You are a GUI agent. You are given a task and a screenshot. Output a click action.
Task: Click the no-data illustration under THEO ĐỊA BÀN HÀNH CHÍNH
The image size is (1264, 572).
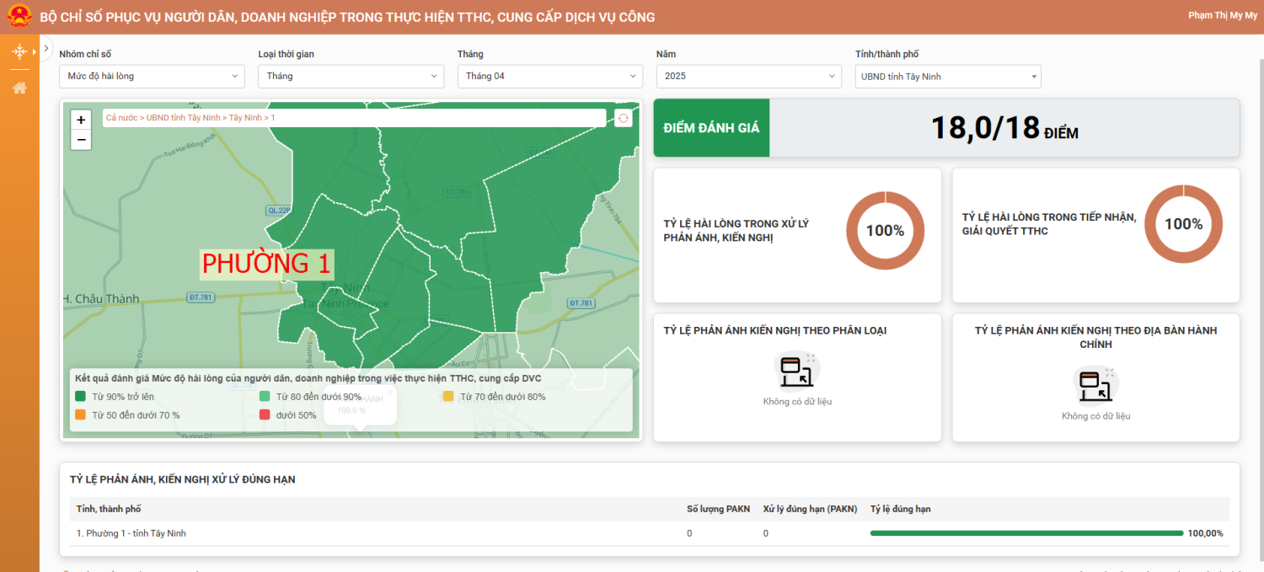1095,385
